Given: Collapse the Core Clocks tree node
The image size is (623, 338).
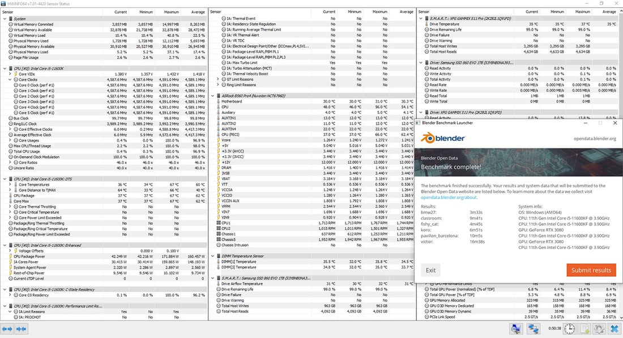Looking at the screenshot, I should coord(10,80).
